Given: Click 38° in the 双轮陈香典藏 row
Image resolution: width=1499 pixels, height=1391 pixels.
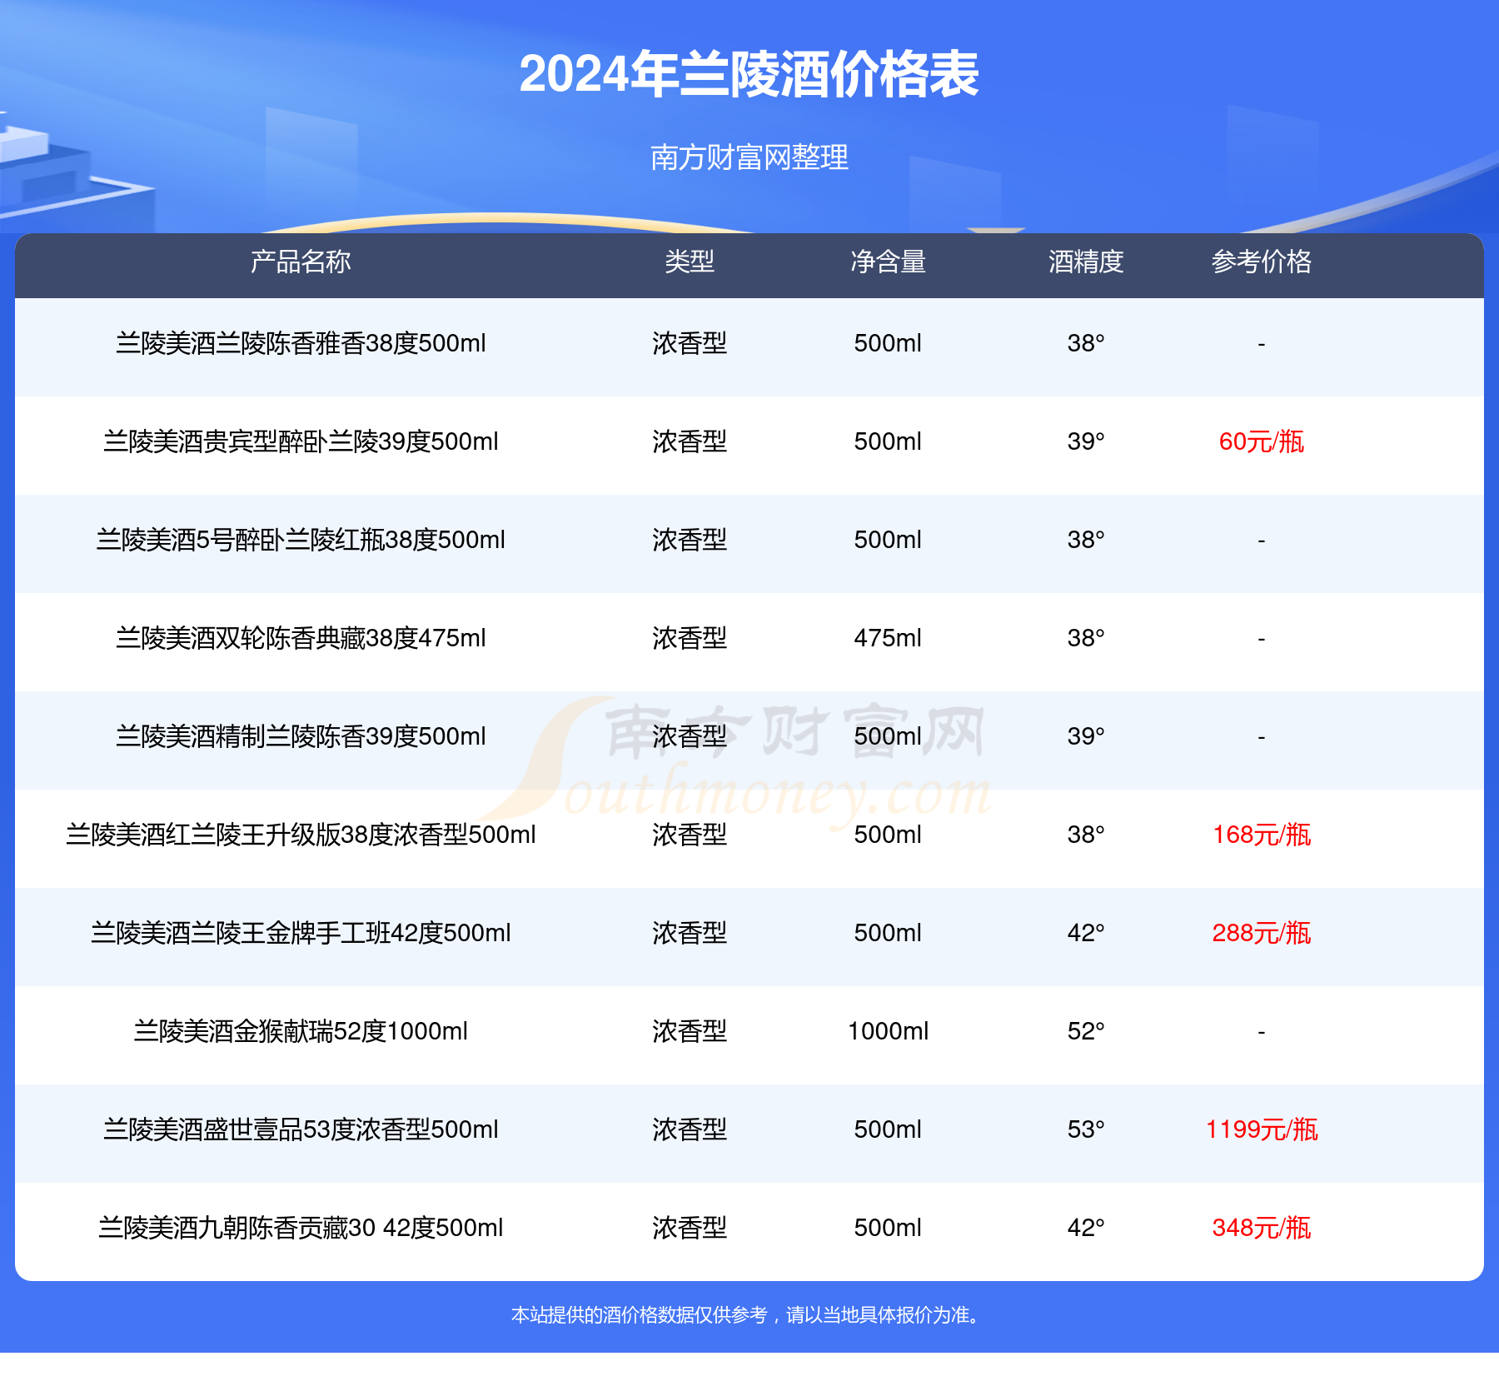Looking at the screenshot, I should pyautogui.click(x=1086, y=638).
